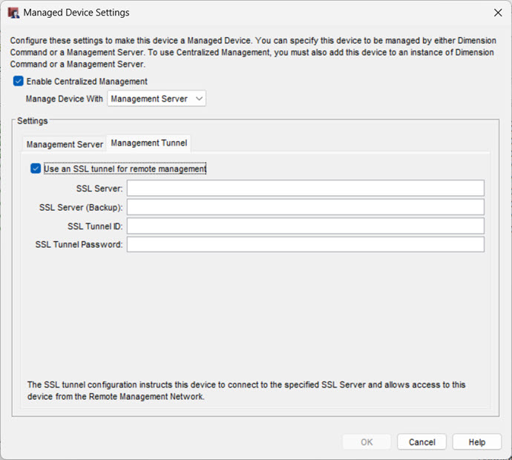Click the SSL Tunnel Password field
The width and height of the screenshot is (512, 460).
coord(305,244)
